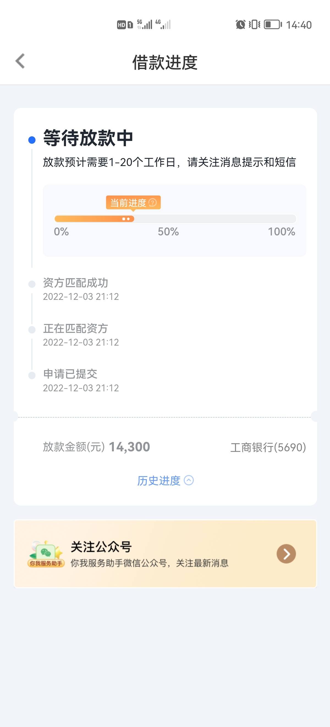Tap the vibrate mode status icon
The height and width of the screenshot is (727, 330).
pos(254,25)
